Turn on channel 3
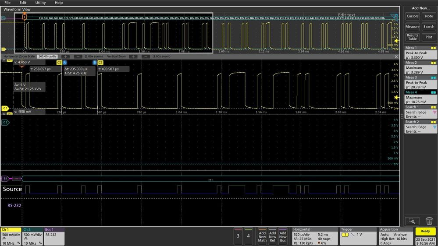Screen dimensions: 438x246 238,236
